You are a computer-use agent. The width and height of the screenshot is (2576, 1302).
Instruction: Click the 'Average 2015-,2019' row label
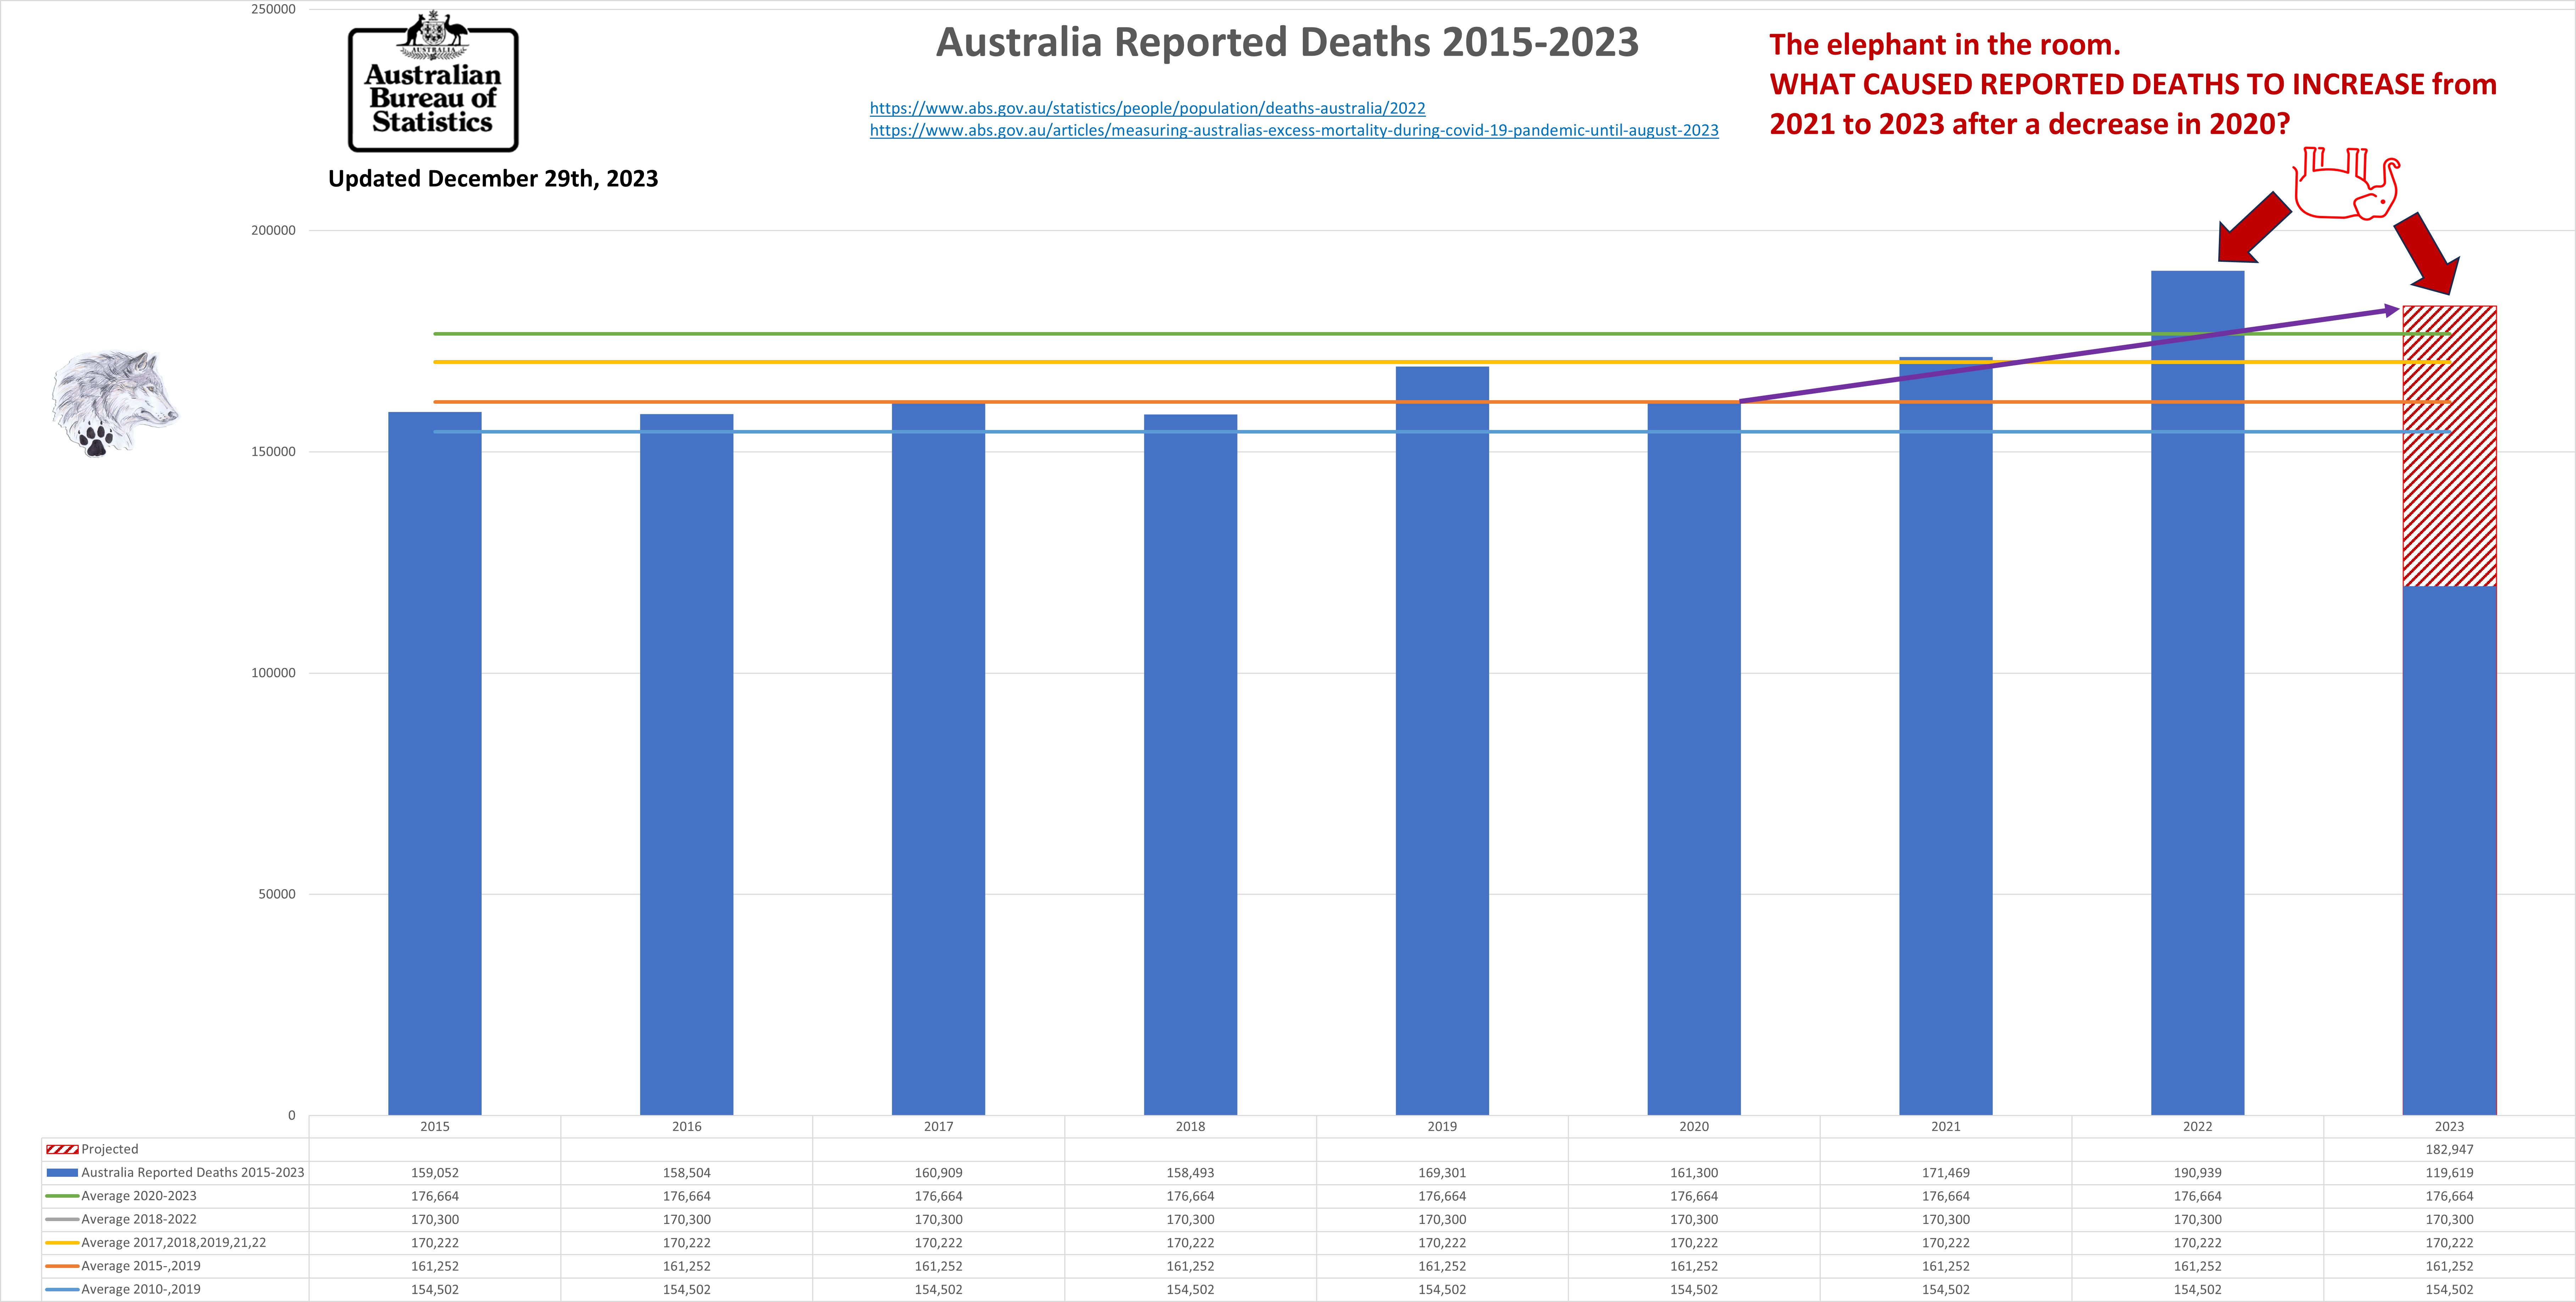pyautogui.click(x=141, y=1266)
